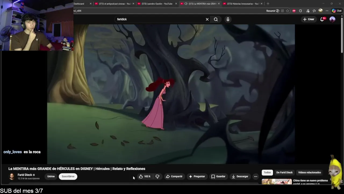
Task: Click the Crear button
Action: pyautogui.click(x=309, y=19)
